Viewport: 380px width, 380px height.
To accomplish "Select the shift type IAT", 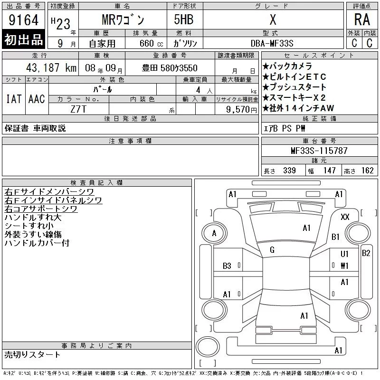I will (14, 99).
